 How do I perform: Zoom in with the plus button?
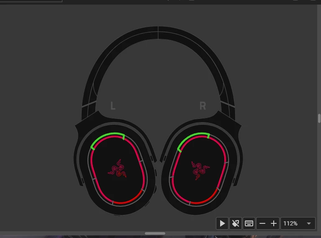(x=274, y=223)
